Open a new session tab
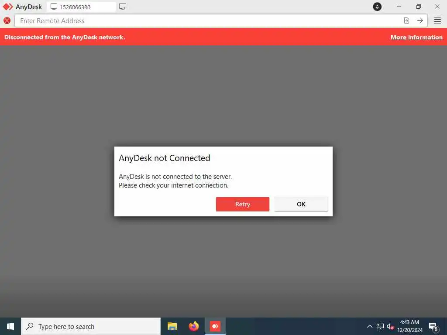 [123, 7]
